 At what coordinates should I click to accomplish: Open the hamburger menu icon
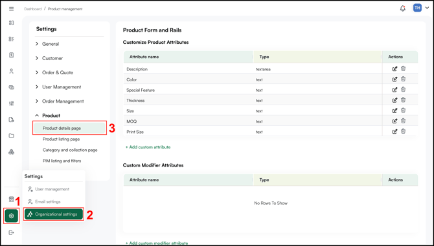coord(12,9)
